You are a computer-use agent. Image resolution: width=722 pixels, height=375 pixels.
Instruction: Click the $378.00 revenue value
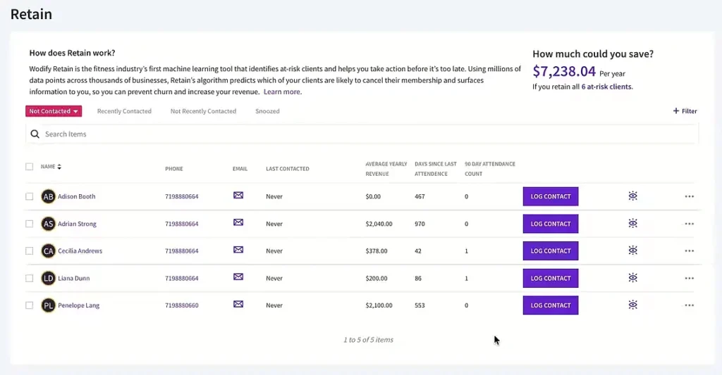pyautogui.click(x=377, y=251)
